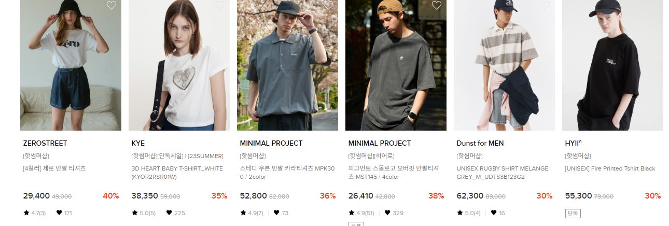Open UNISEX Fire Printed Tshirt Black title
Screen dimensions: 669x226
pos(610,168)
